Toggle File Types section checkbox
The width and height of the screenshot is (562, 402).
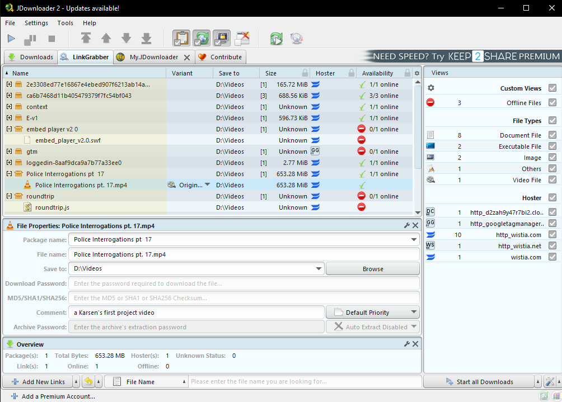(x=552, y=121)
